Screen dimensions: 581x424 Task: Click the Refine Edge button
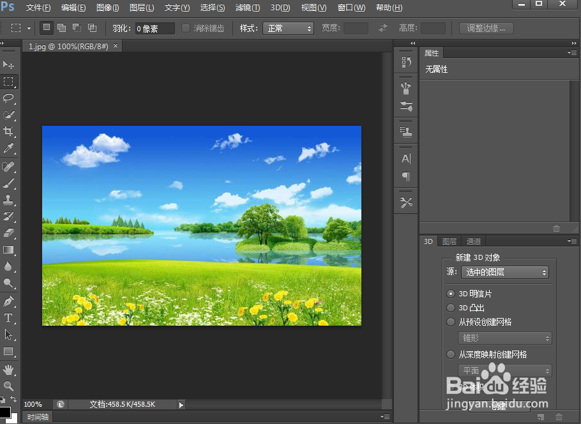(486, 28)
